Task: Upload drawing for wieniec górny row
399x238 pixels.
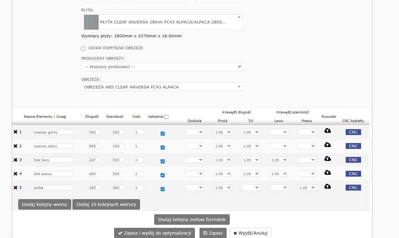Action: (x=327, y=131)
